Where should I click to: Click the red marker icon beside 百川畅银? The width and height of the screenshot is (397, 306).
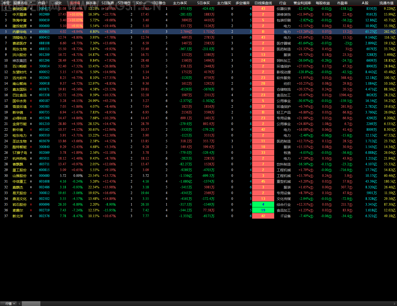[x=31, y=66]
